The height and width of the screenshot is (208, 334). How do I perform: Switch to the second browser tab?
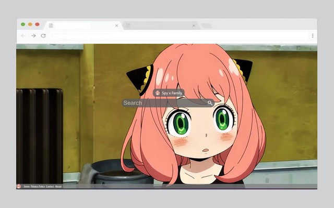[x=161, y=25]
